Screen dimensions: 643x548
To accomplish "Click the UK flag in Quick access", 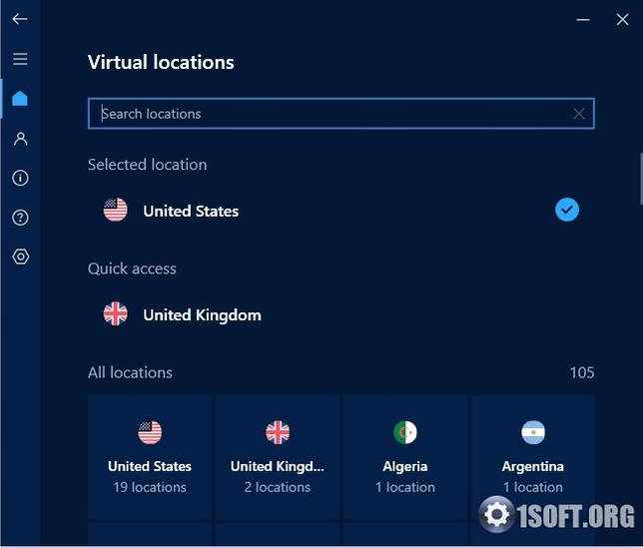I will (116, 314).
